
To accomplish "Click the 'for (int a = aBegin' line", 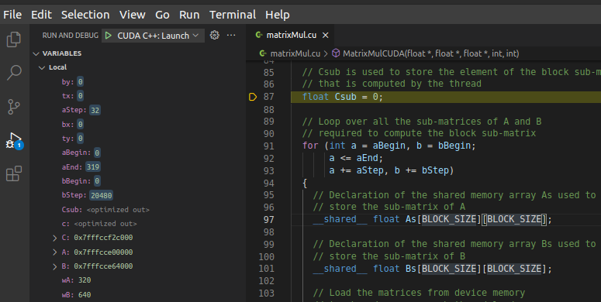I will coord(389,146).
